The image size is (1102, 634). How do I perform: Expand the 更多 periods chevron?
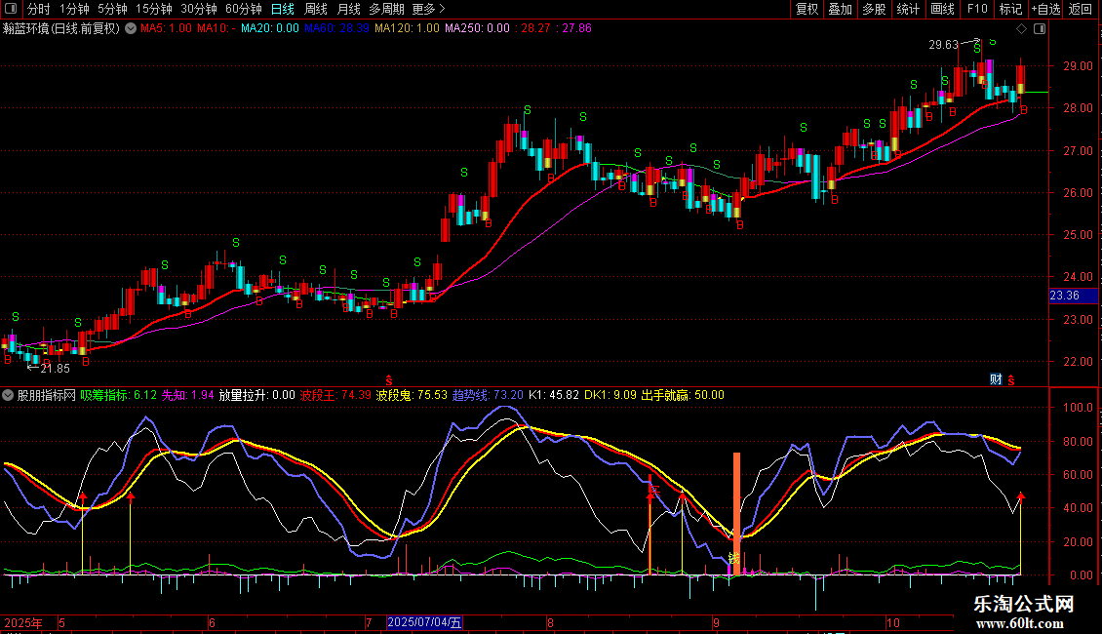442,9
